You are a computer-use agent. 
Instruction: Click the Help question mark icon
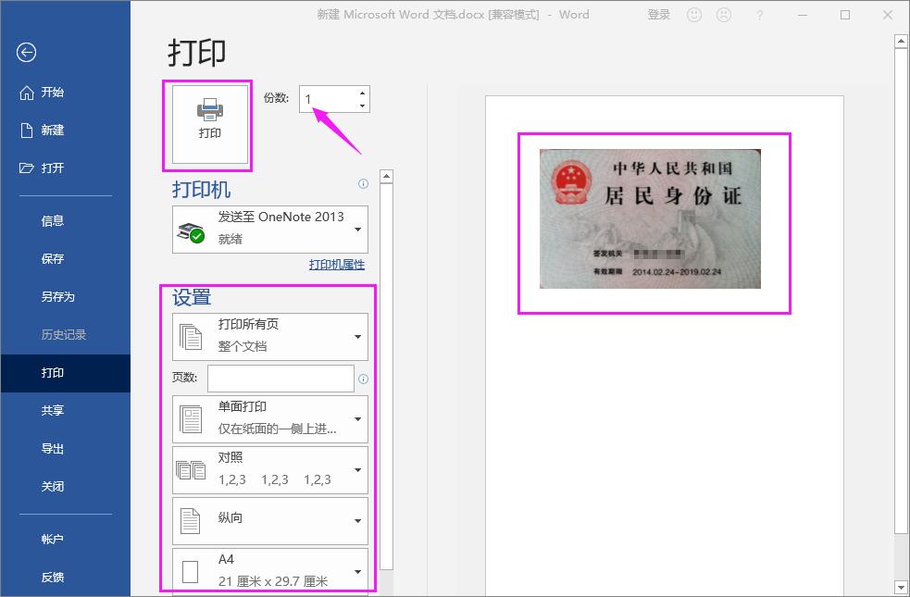tap(759, 15)
